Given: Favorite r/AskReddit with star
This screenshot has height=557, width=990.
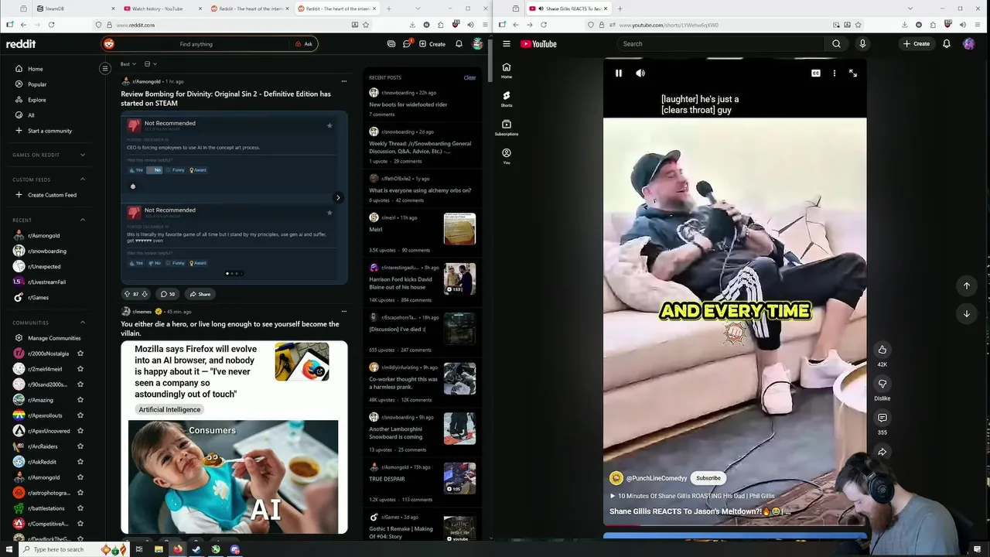Looking at the screenshot, I should point(80,462).
